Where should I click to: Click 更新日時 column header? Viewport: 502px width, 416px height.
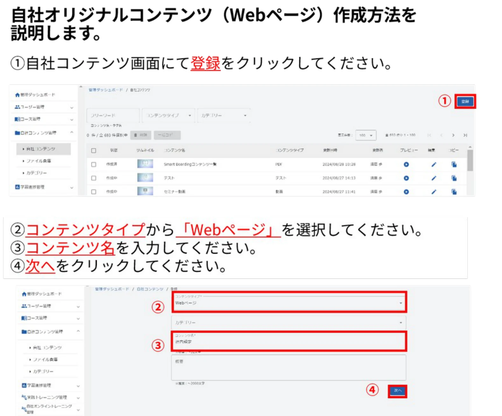330,150
